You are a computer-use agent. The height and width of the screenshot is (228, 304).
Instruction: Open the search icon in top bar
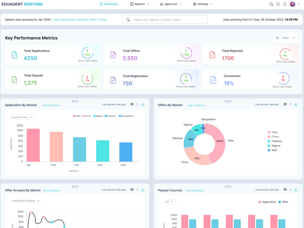click(x=271, y=4)
